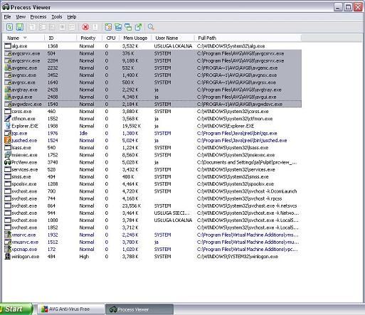Click the toolbar icon right of the exclamation mark

tap(108, 27)
